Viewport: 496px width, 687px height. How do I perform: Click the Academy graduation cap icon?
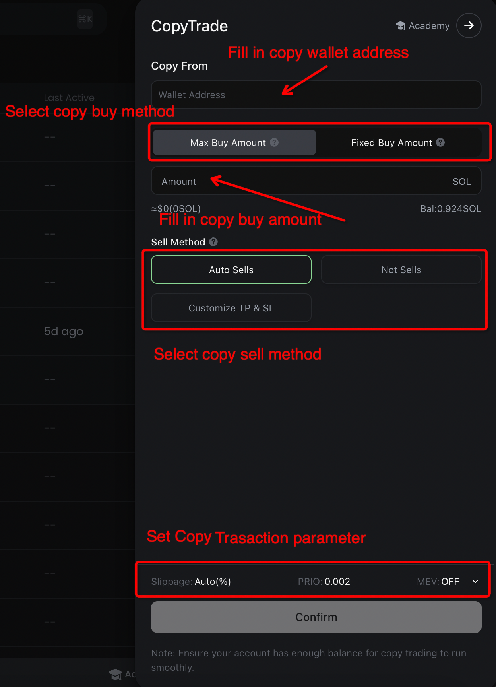401,26
